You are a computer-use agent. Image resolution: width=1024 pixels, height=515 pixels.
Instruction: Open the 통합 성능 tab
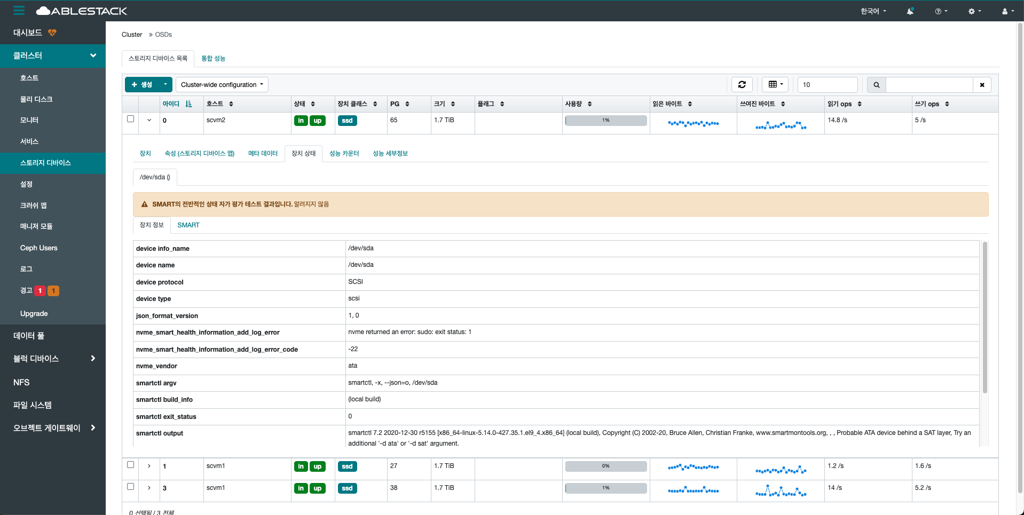213,58
